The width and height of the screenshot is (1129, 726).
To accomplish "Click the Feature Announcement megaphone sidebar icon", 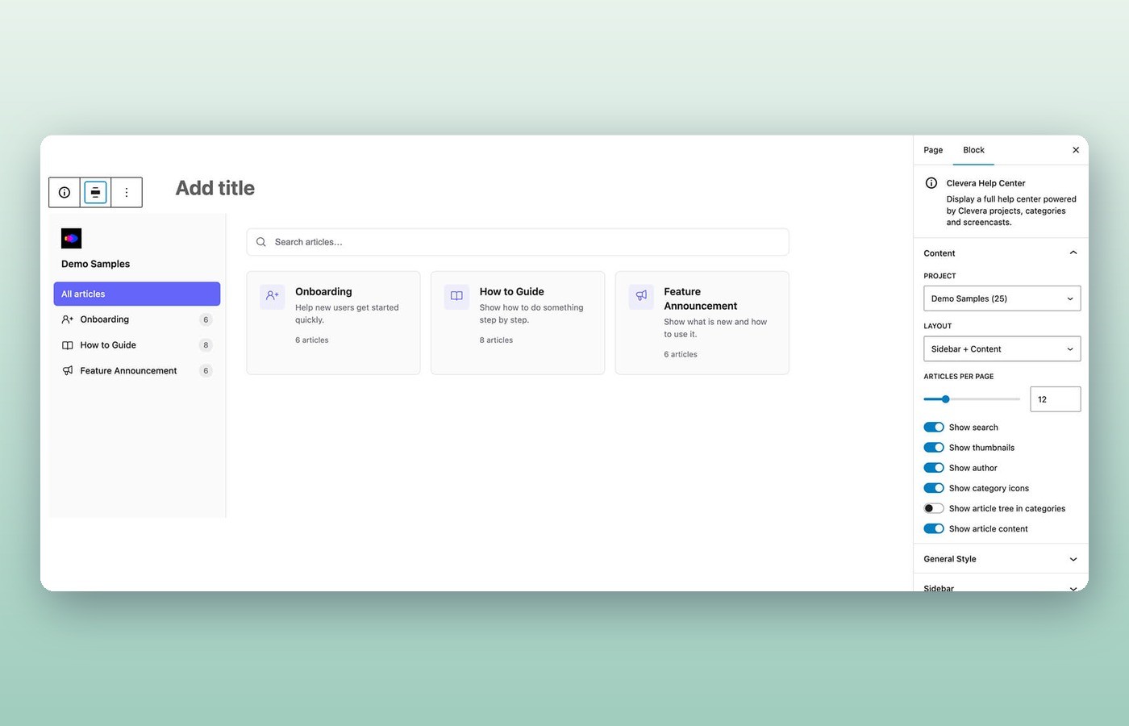I will click(68, 371).
